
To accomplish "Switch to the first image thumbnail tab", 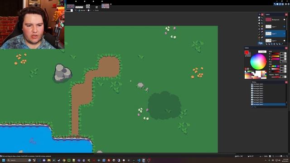I will pos(71,6).
